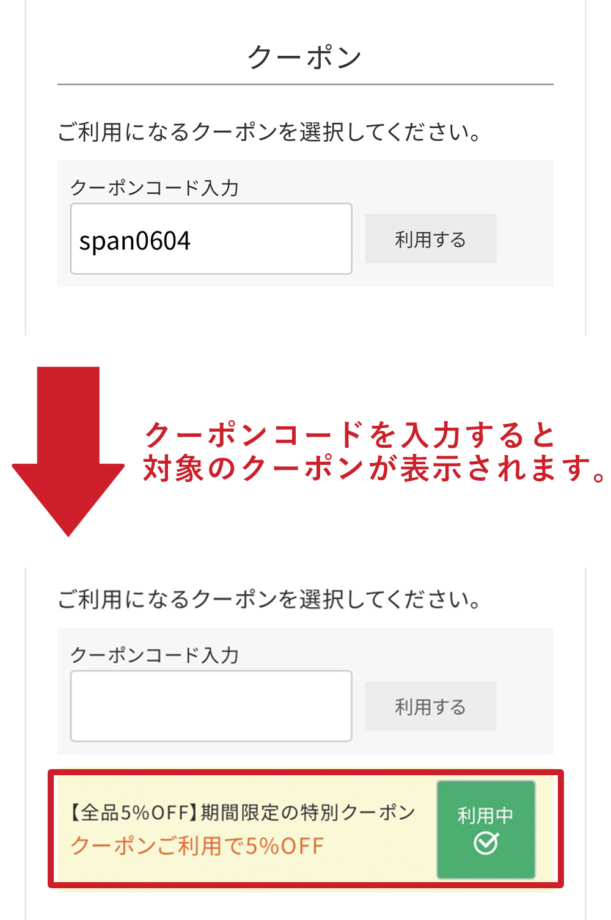
Task: Click the large red downward arrow
Action: click(68, 451)
